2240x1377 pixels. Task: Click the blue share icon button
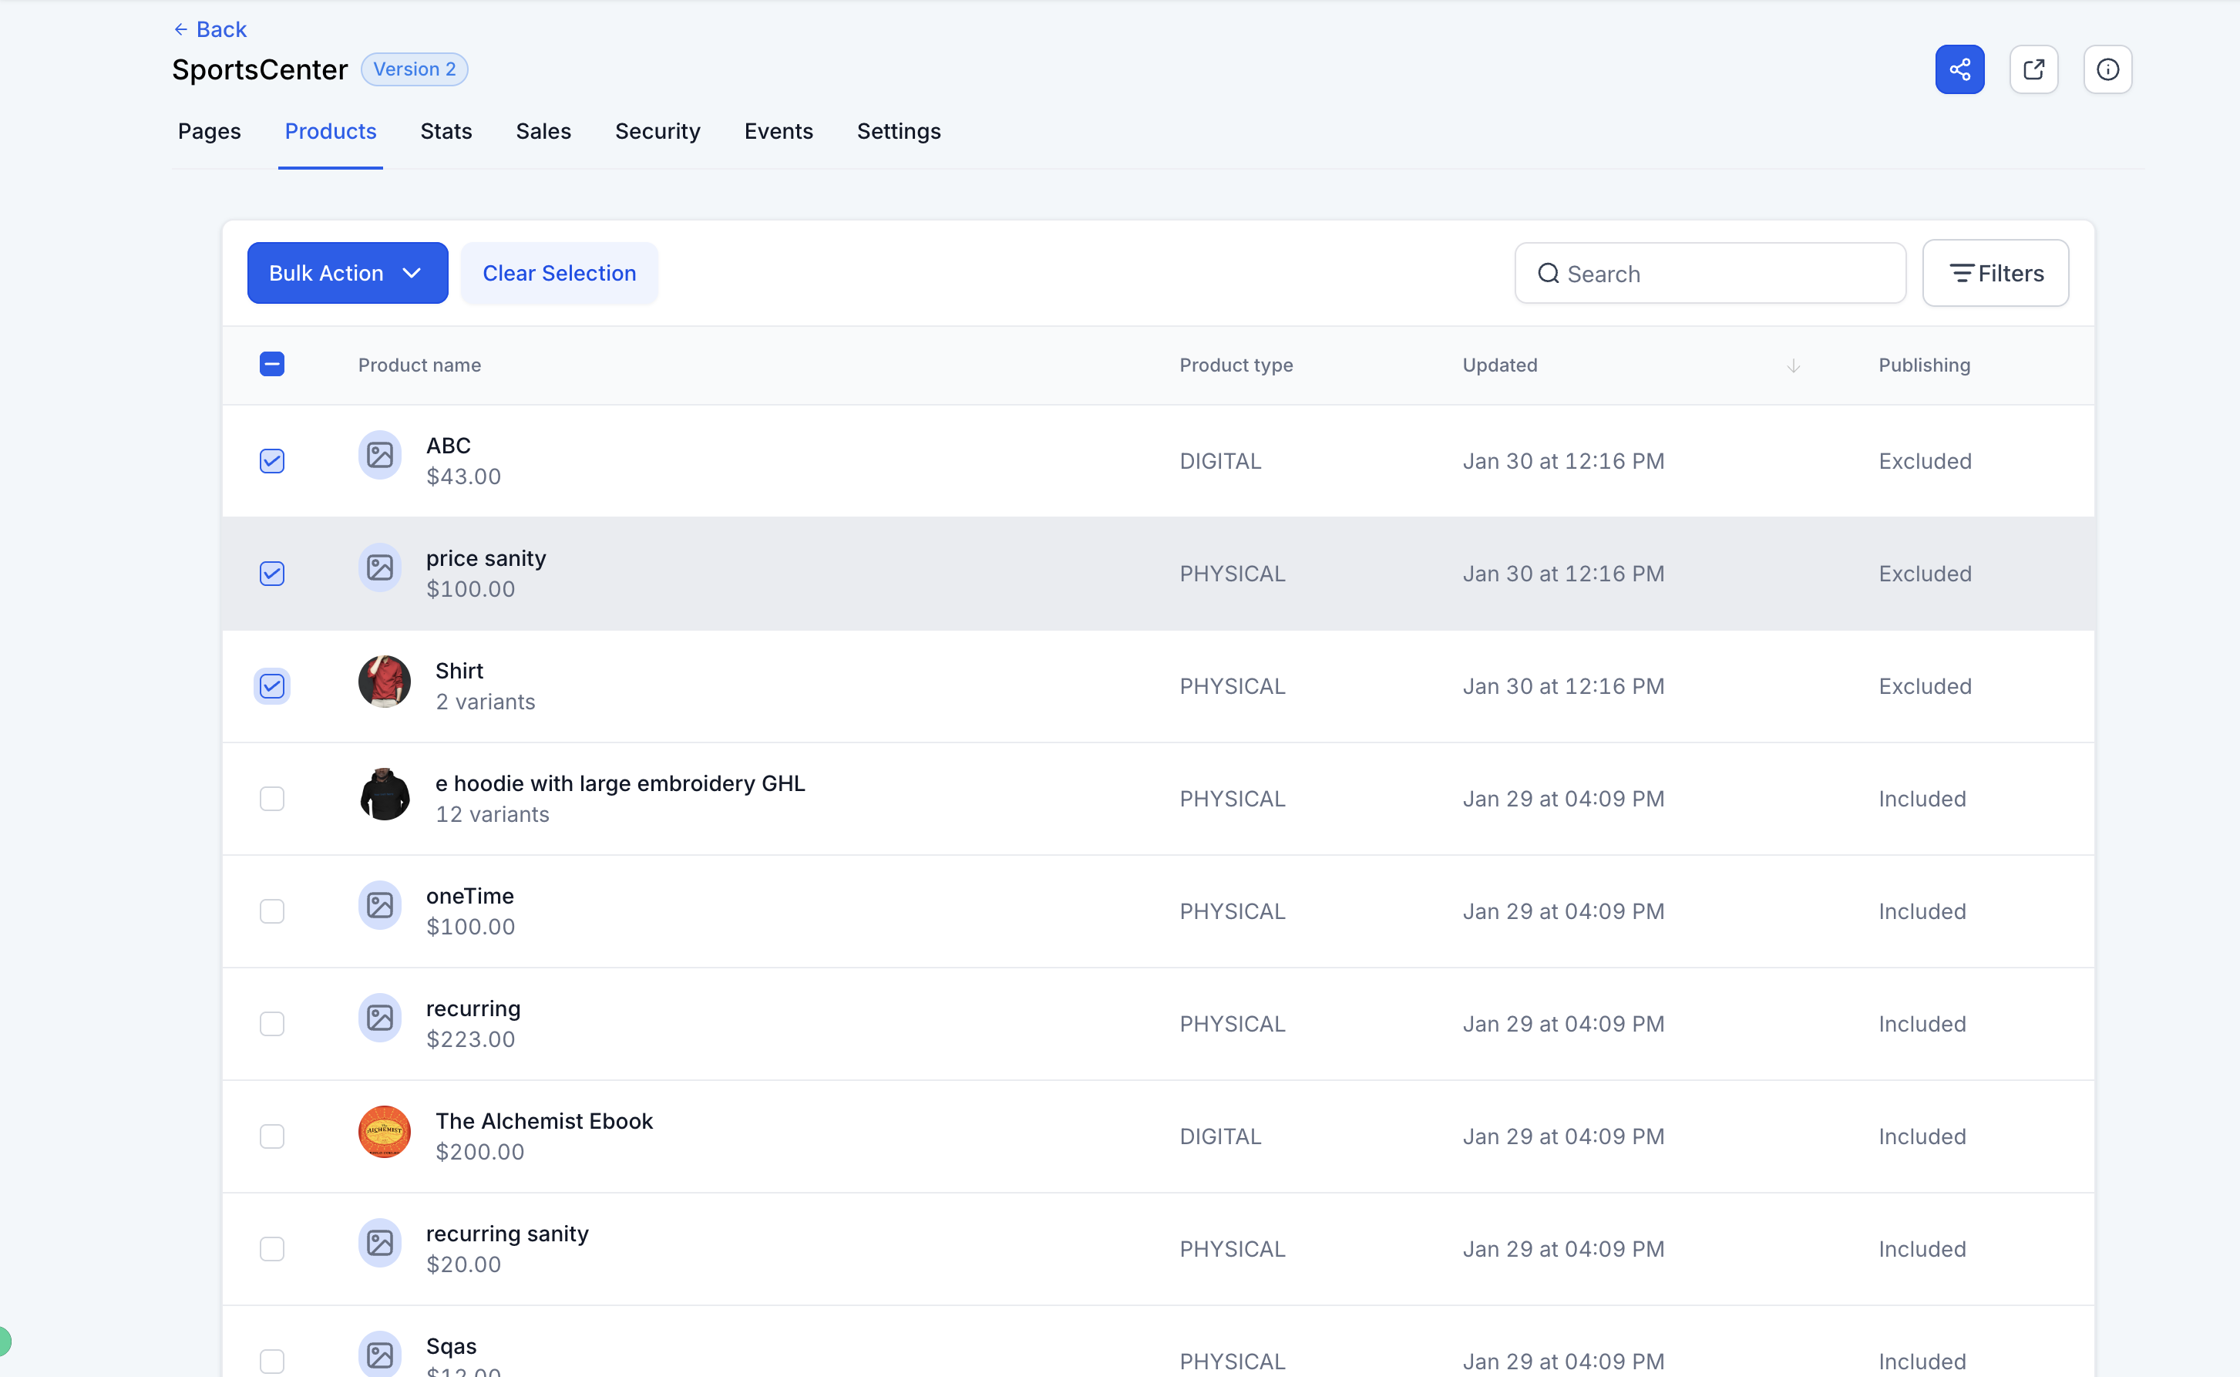(x=1959, y=69)
